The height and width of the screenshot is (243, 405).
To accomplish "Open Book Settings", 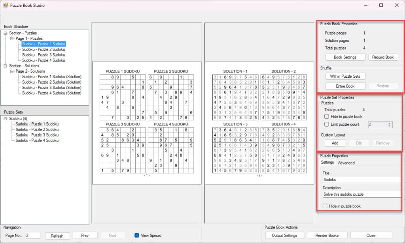I will tap(345, 57).
